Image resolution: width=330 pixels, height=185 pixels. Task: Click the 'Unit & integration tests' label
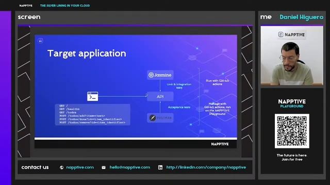[x=179, y=86]
